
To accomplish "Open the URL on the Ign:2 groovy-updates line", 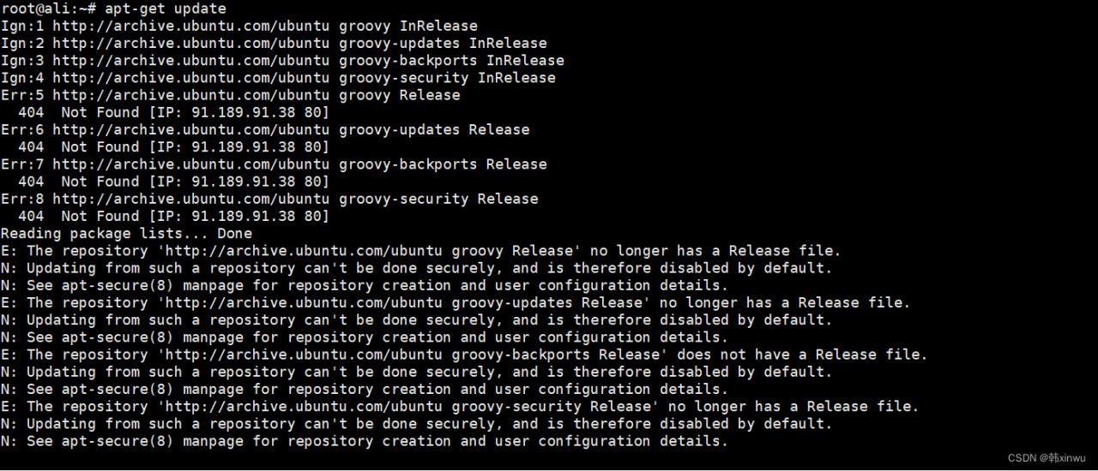I will point(190,43).
